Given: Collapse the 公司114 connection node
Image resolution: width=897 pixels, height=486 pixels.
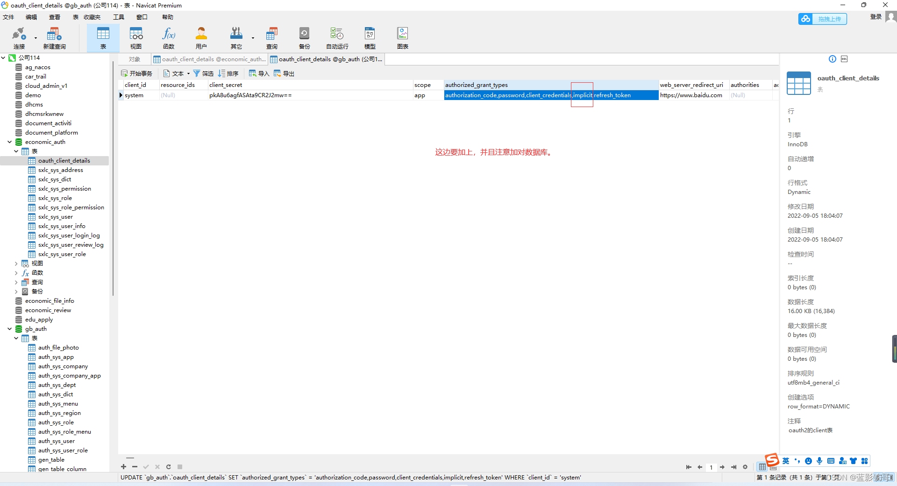Looking at the screenshot, I should tap(3, 57).
